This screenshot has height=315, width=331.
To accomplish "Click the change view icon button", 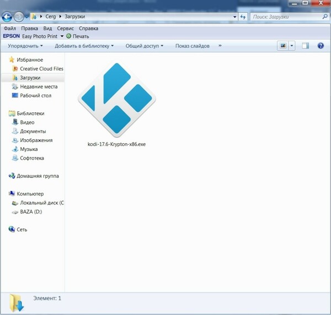I will pos(283,46).
